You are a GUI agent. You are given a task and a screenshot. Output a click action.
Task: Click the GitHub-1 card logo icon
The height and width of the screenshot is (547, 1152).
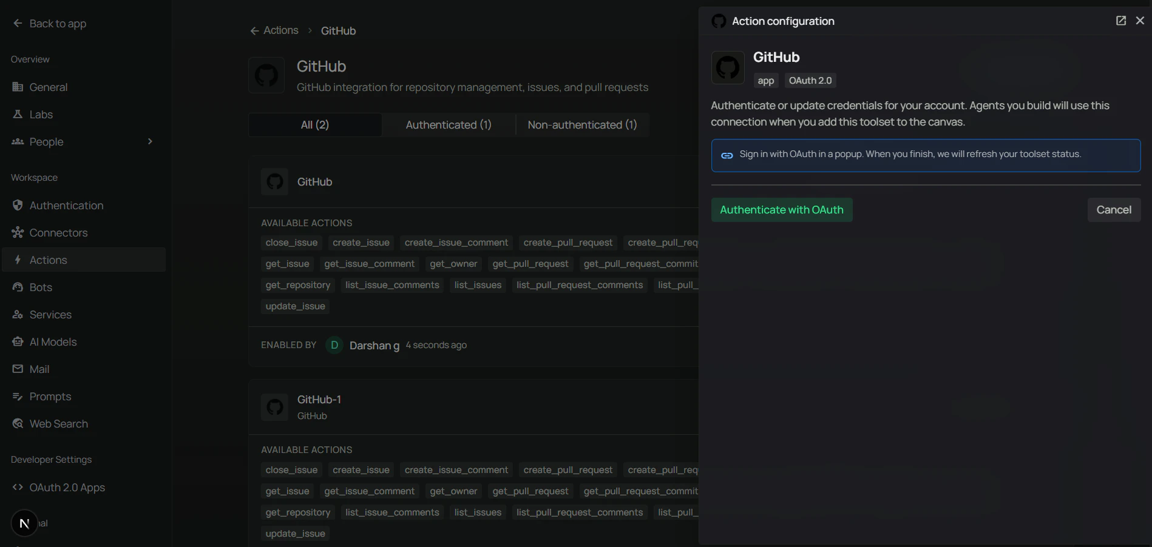pos(274,407)
